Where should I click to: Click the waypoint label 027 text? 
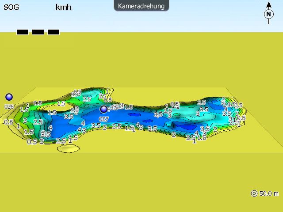coord(104,119)
